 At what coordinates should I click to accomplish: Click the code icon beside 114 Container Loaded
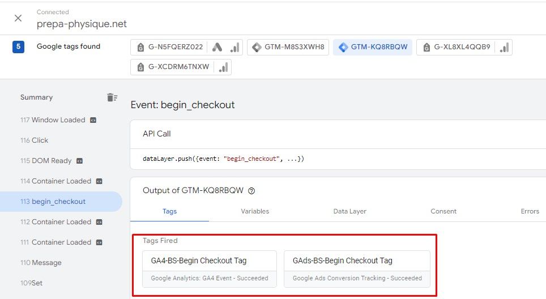(99, 181)
